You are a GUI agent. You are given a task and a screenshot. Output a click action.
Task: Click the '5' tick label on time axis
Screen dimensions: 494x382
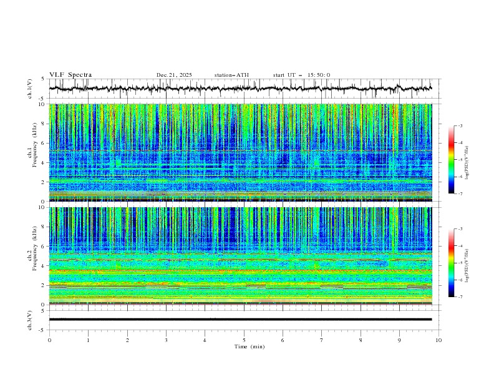244,340
